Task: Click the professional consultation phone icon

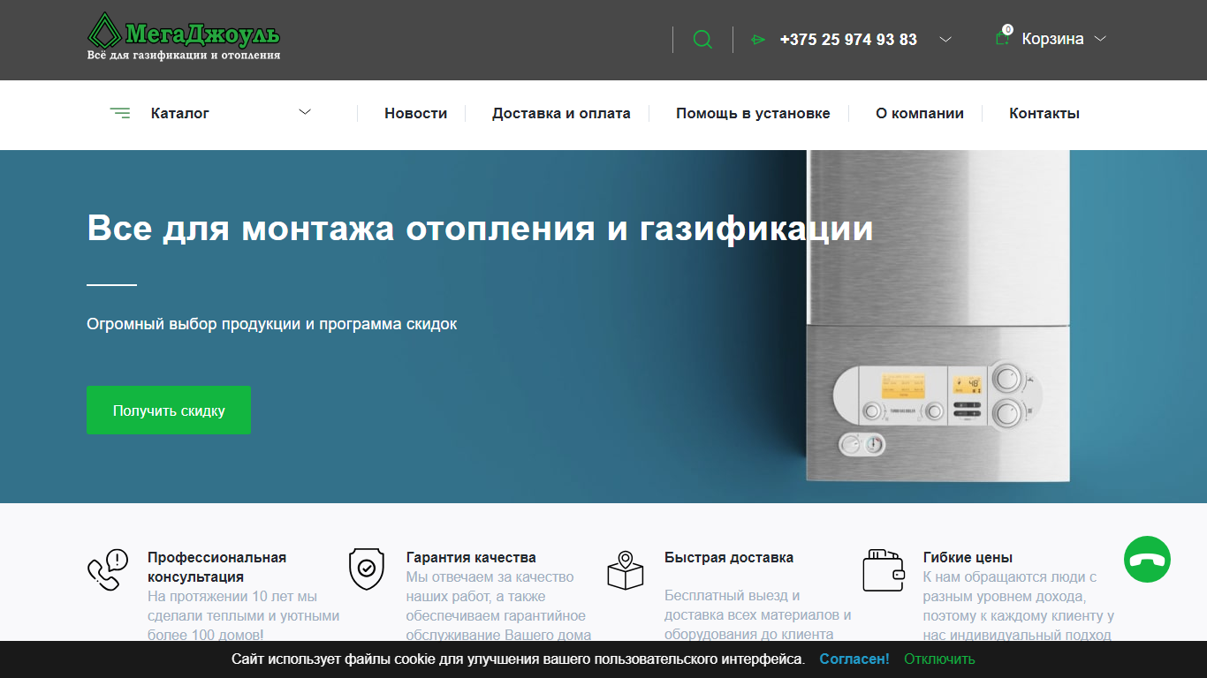Action: [x=108, y=569]
